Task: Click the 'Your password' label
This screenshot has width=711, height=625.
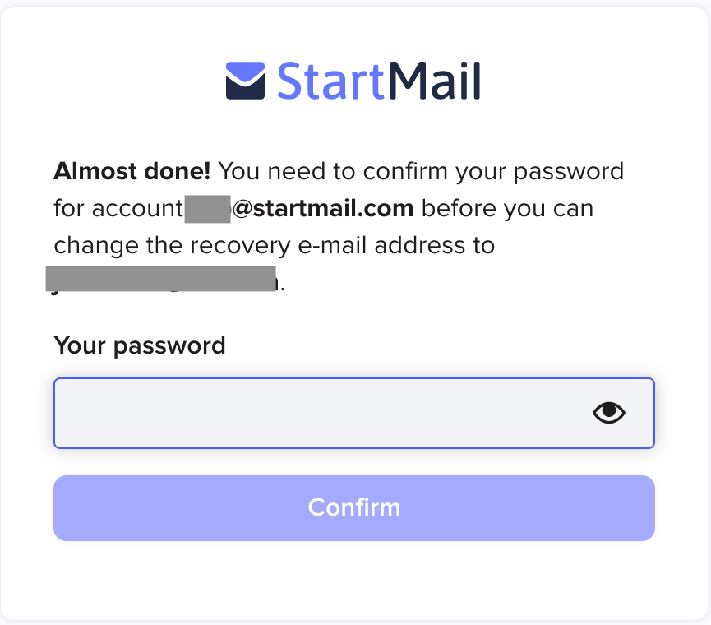Action: pos(139,345)
